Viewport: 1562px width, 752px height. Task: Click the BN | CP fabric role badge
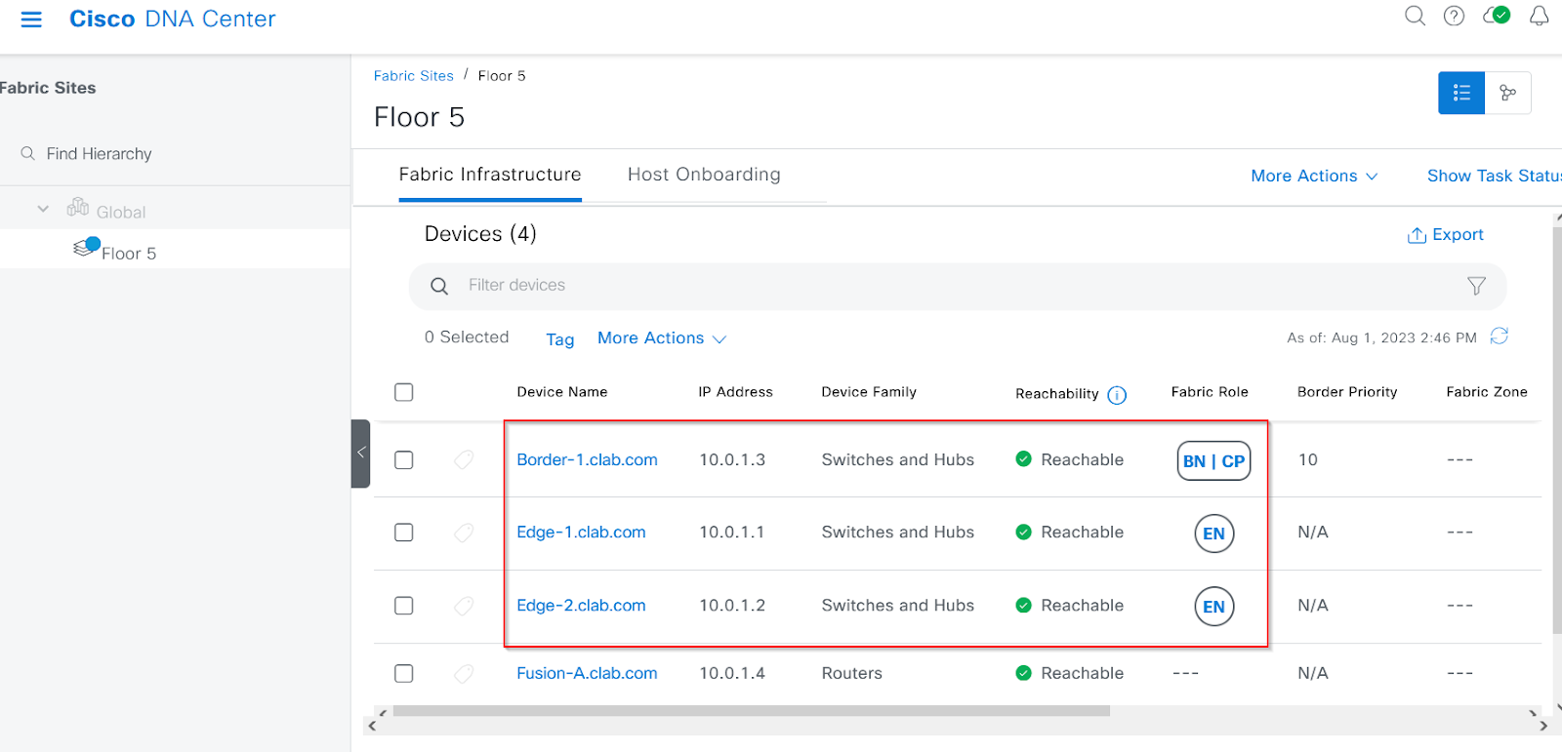[x=1213, y=461]
